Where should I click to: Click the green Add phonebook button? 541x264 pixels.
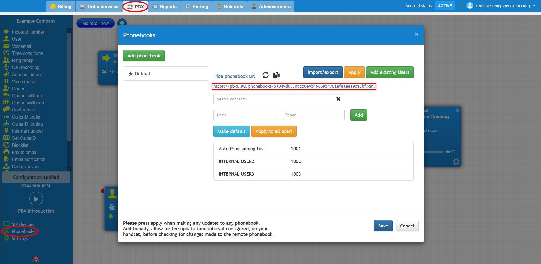click(x=144, y=56)
